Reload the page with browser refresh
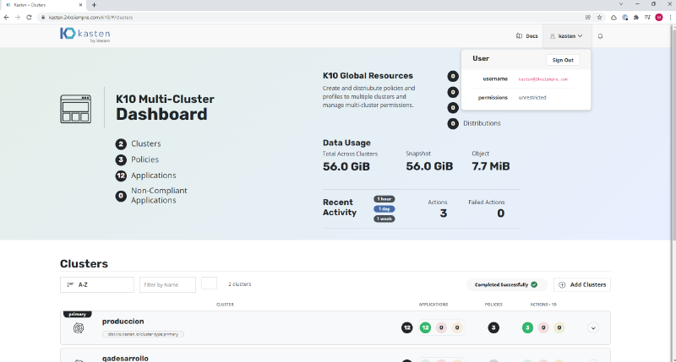 [29, 17]
